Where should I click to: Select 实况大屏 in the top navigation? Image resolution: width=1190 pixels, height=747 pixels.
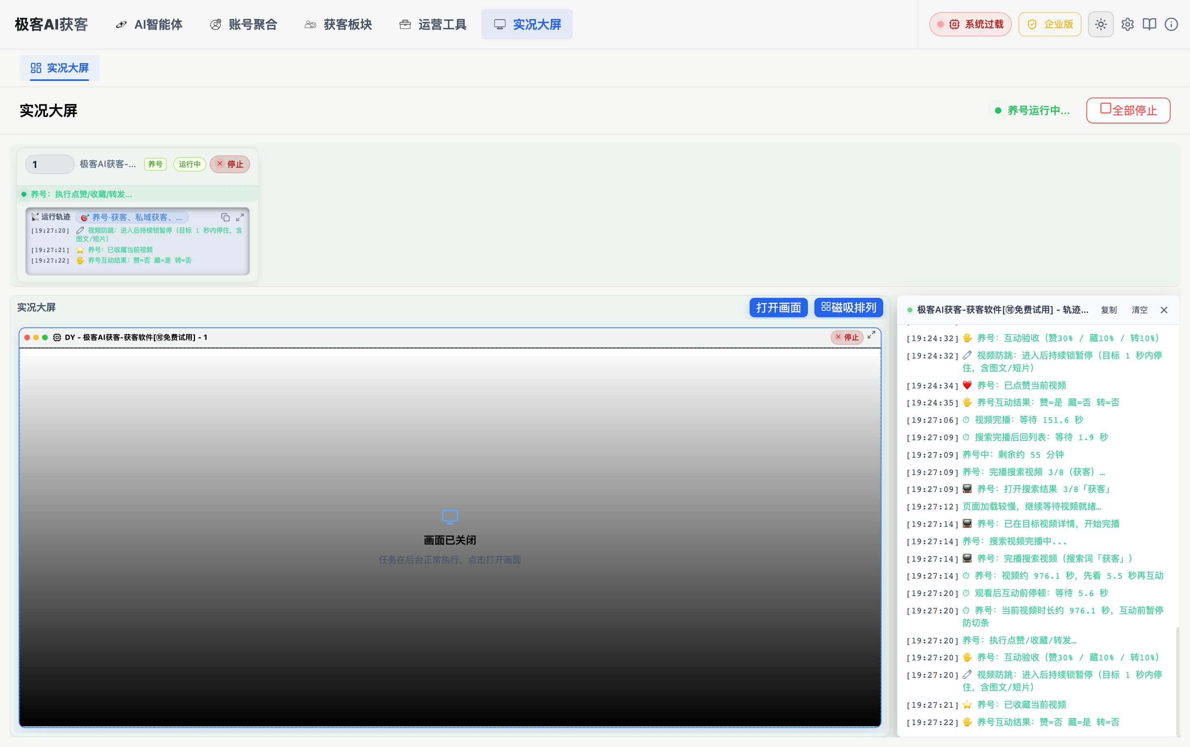(527, 24)
